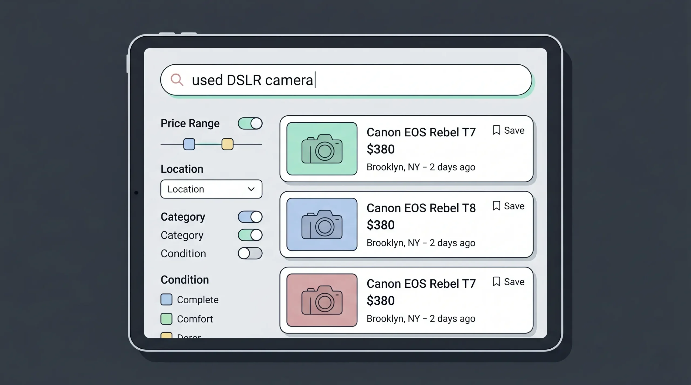Click the 'Price Range' filter label
691x385 pixels.
pos(190,123)
